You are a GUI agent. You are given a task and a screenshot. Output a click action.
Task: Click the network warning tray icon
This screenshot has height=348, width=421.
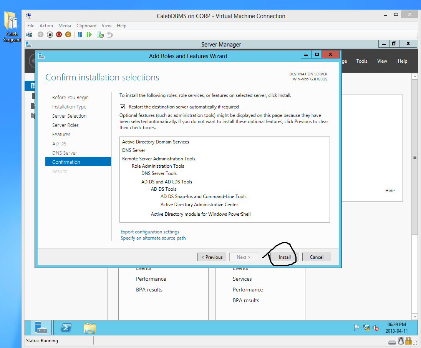tap(366, 328)
